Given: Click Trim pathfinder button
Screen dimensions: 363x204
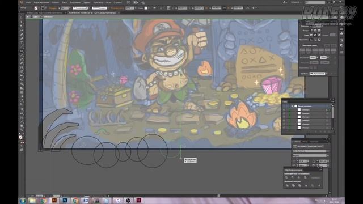Looking at the screenshot, I should pos(293,185).
